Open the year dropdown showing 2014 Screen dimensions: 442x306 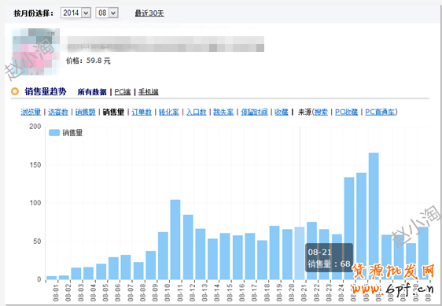point(76,13)
